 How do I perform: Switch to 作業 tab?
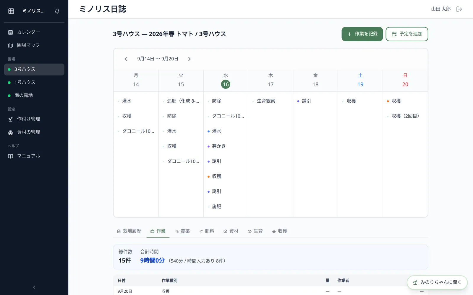coord(158,231)
